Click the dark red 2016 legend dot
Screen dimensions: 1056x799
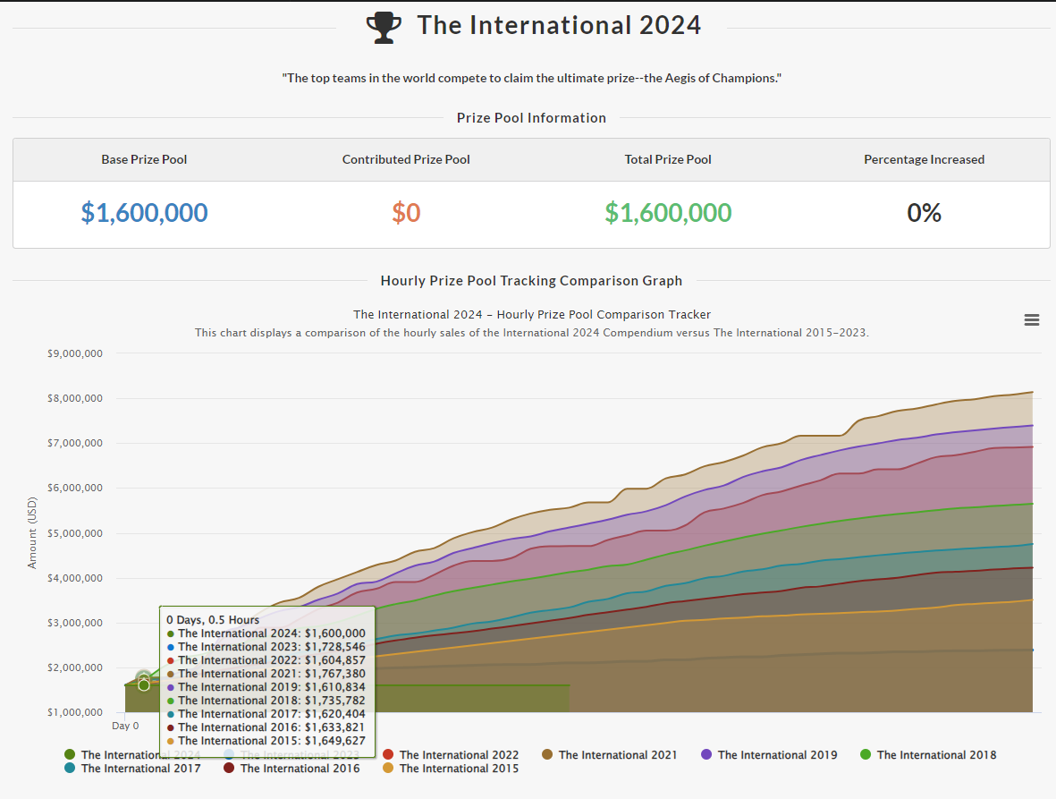[229, 768]
